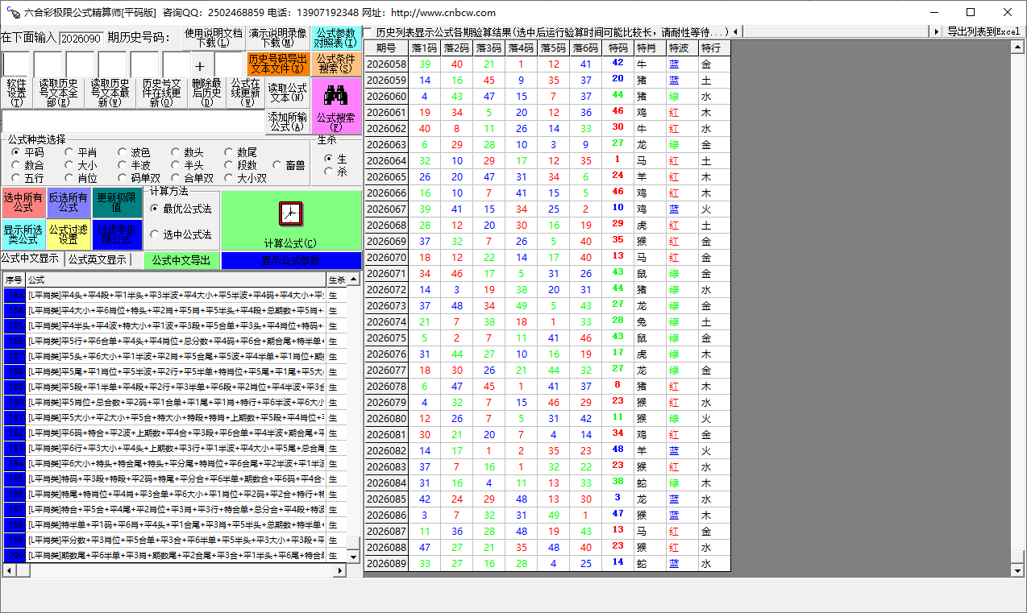Click 读取公式文本 button
The image size is (1027, 613).
point(288,93)
